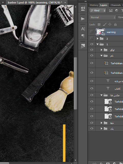Viewport: 123px width, 164px height.
Task: Select the خط group name
Action: coord(112,123)
